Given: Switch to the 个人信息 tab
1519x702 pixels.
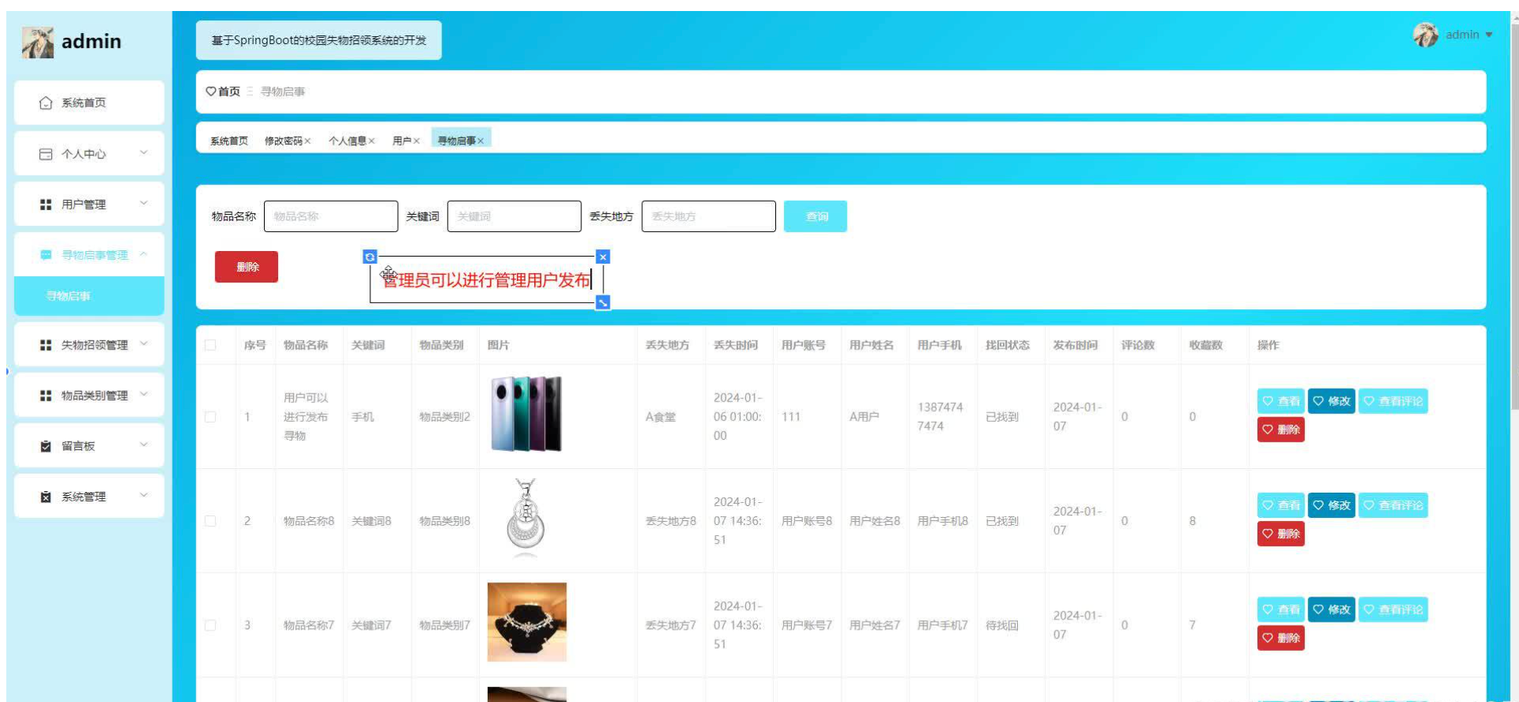Looking at the screenshot, I should coord(347,141).
